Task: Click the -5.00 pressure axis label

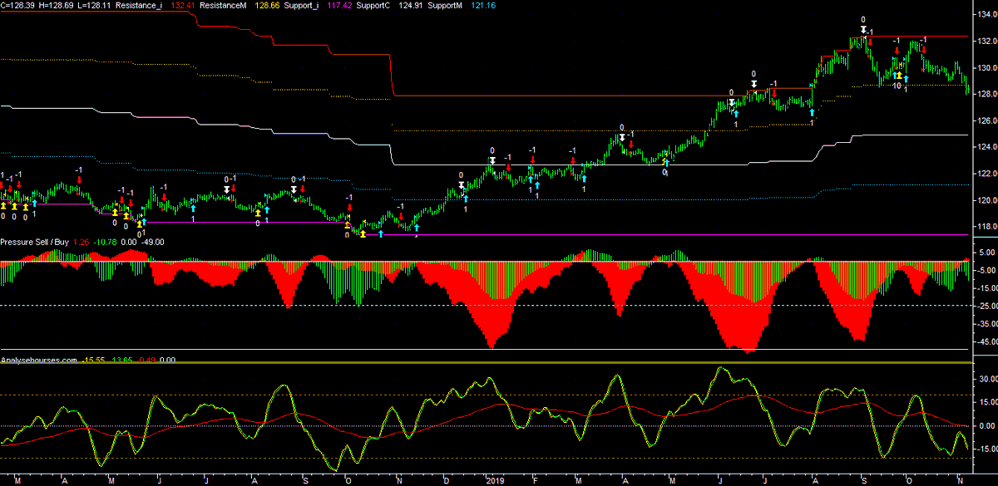Action: [986, 271]
